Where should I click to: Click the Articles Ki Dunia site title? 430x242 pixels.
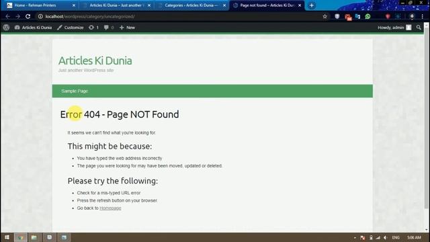click(95, 61)
